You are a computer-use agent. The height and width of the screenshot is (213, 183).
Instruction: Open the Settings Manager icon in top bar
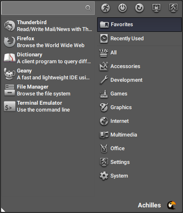(173, 8)
